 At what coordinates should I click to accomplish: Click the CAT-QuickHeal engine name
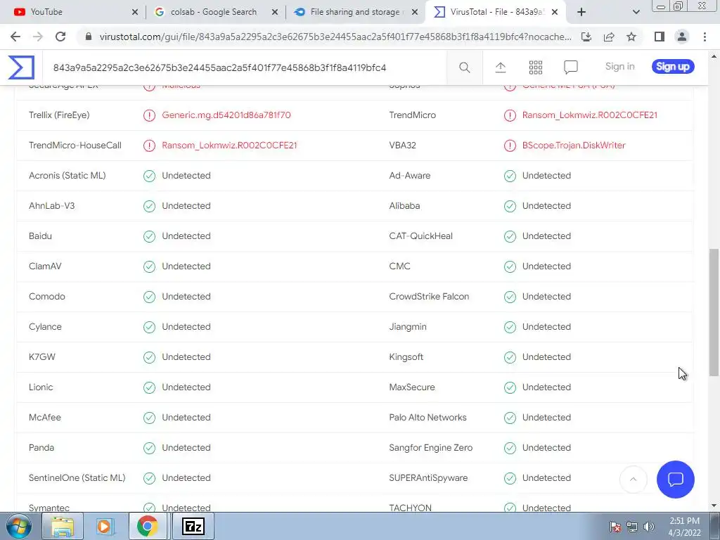pyautogui.click(x=420, y=236)
